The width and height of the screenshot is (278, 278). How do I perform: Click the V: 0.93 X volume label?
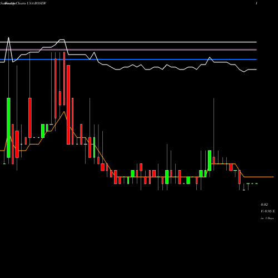(x=267, y=211)
